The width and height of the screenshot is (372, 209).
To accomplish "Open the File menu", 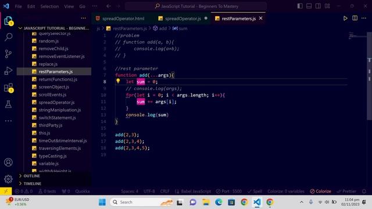I will (x=18, y=6).
